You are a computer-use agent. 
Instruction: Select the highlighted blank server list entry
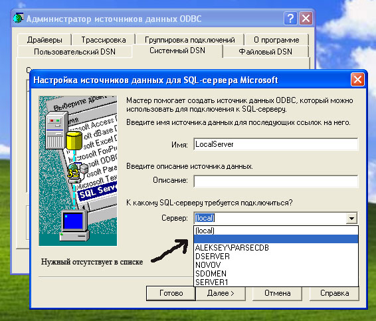click(x=276, y=239)
